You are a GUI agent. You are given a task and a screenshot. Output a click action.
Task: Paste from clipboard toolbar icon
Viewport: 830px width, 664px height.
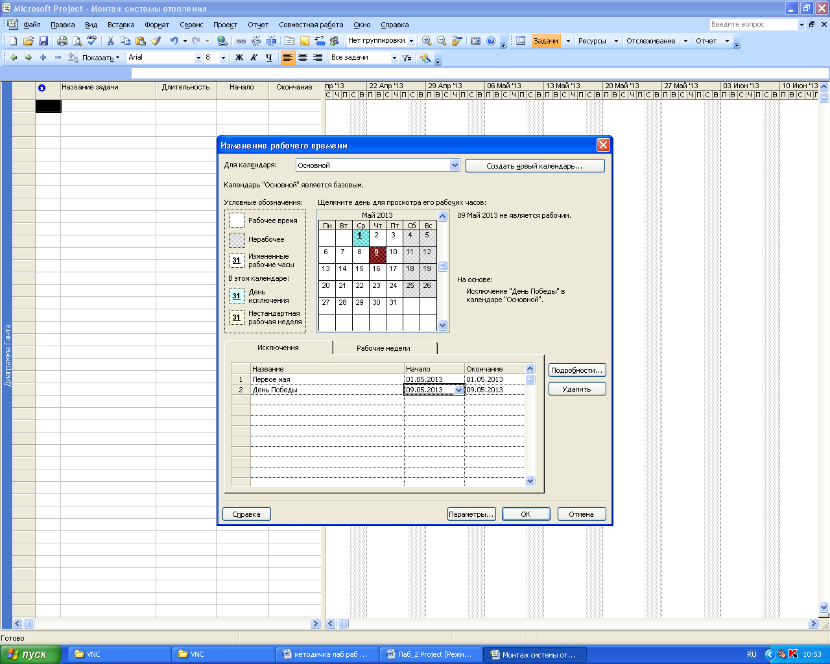coord(141,41)
